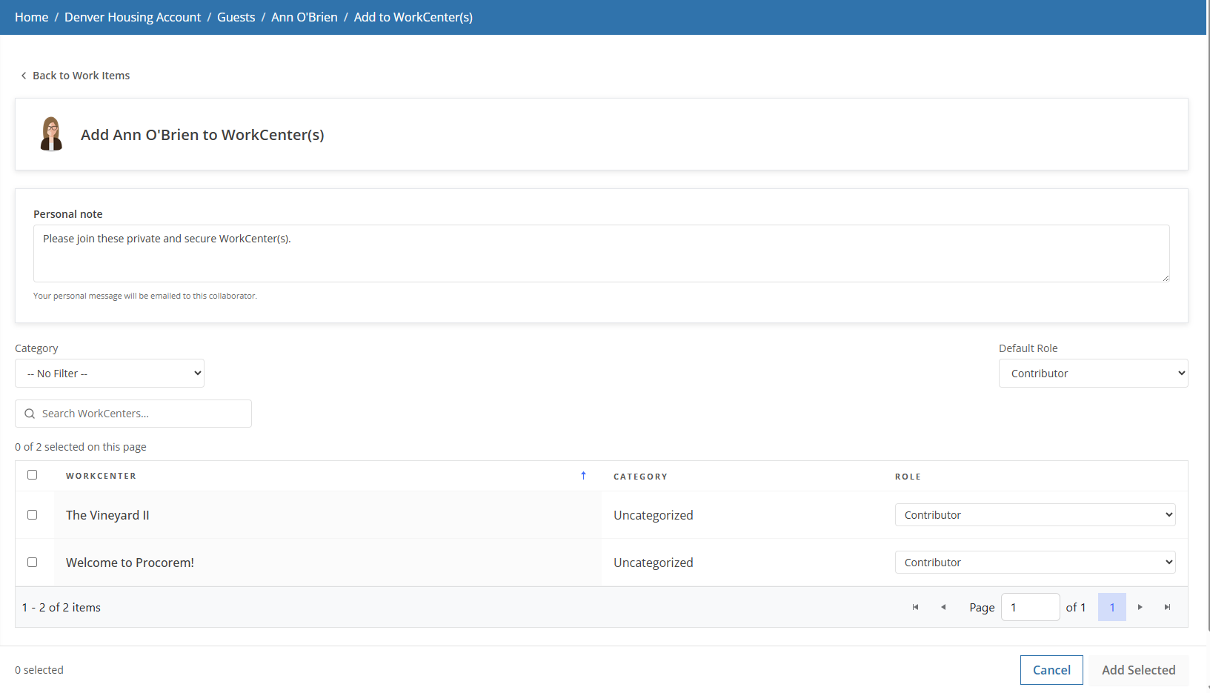This screenshot has width=1210, height=693.
Task: Go to previous page of results
Action: coord(943,607)
